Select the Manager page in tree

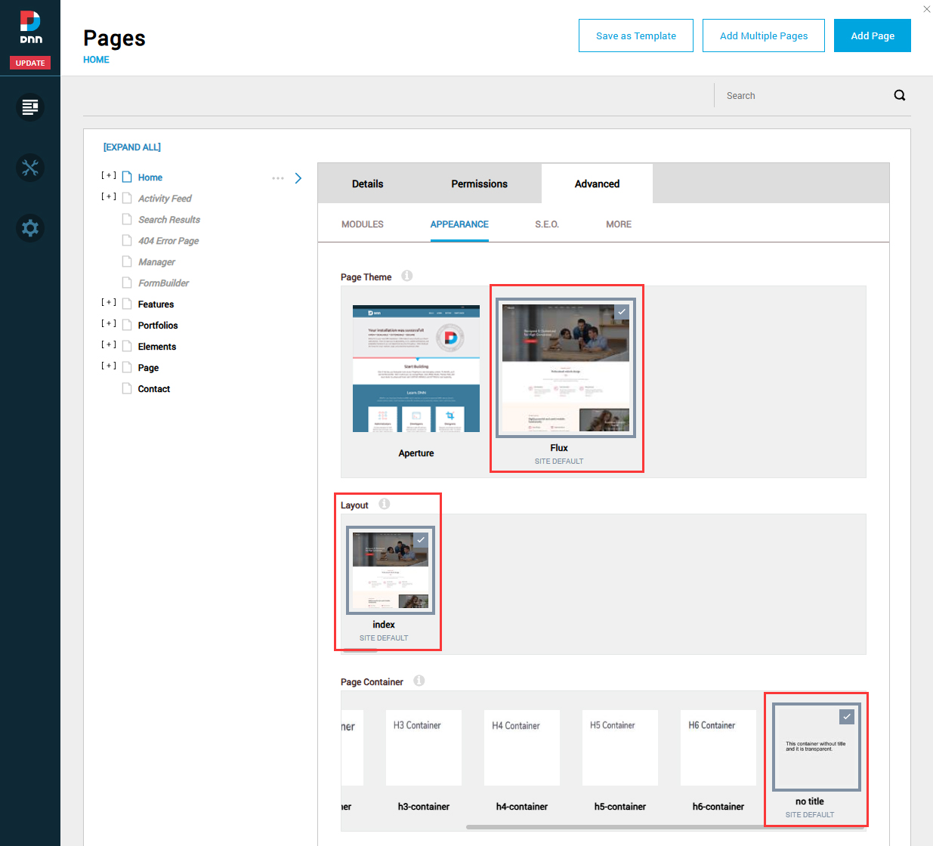point(156,262)
